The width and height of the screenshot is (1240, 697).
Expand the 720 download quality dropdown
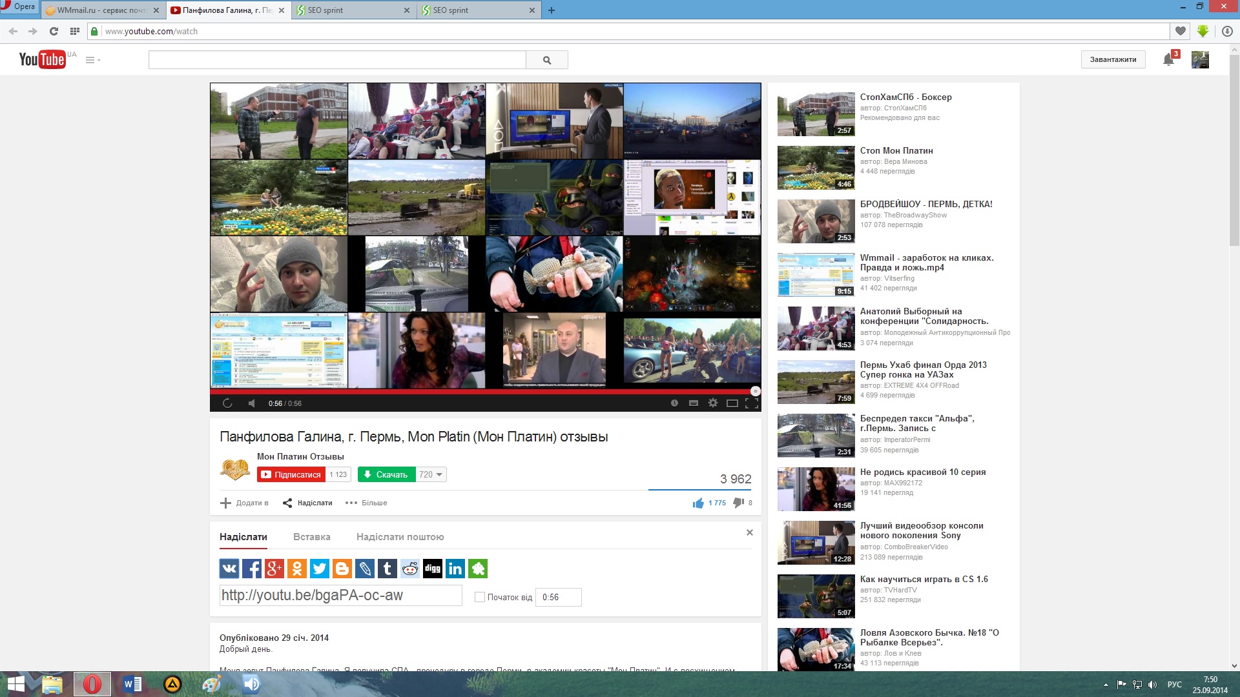click(x=431, y=474)
